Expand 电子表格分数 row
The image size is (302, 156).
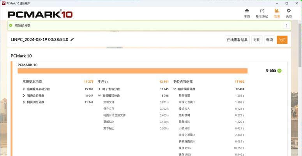click(99, 89)
